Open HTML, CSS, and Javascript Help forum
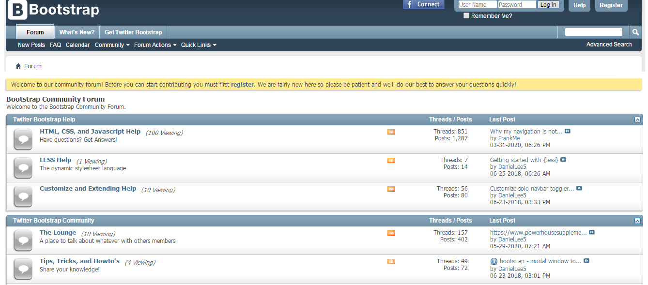 90,131
